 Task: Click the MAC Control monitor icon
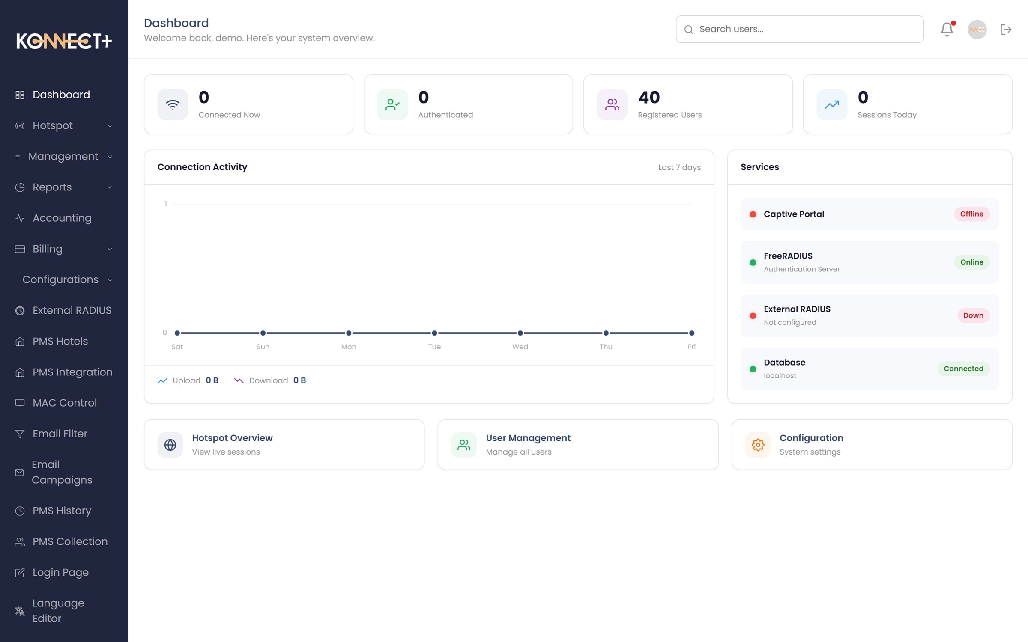pos(20,403)
